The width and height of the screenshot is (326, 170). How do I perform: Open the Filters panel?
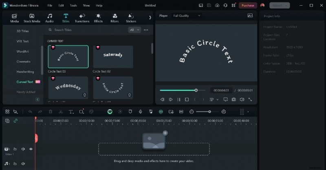point(115,18)
